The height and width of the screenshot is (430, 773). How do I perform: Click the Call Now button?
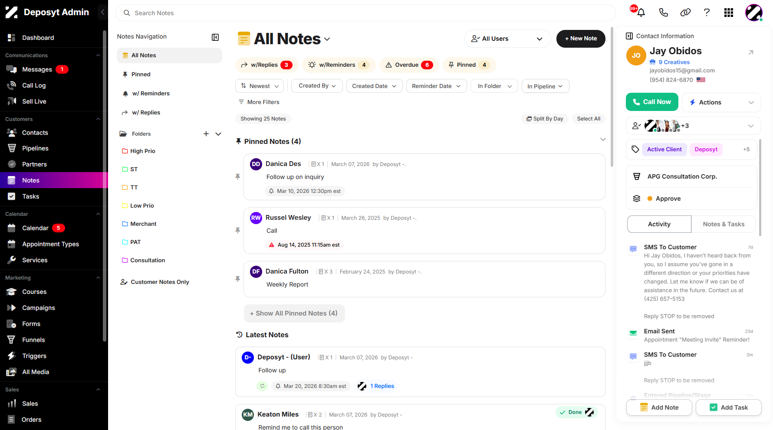coord(652,102)
